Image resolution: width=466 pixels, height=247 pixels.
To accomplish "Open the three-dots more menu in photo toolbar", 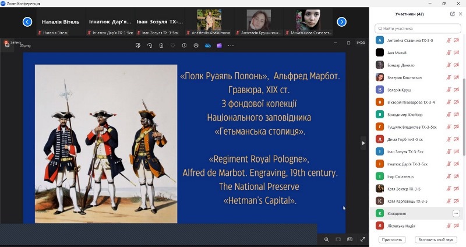I will click(231, 45).
